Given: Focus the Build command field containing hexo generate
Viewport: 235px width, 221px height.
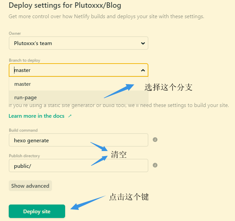Looking at the screenshot, I should click(x=78, y=140).
